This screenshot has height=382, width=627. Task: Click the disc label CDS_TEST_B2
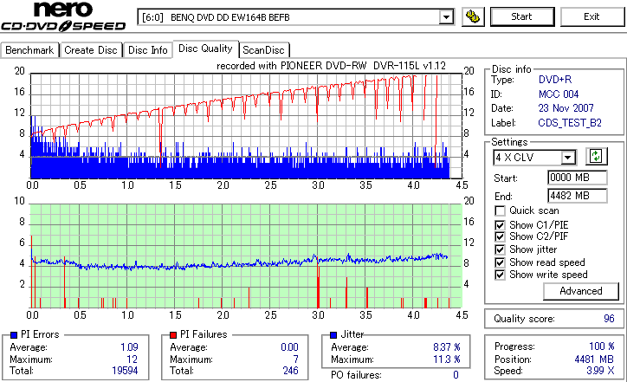pos(570,123)
